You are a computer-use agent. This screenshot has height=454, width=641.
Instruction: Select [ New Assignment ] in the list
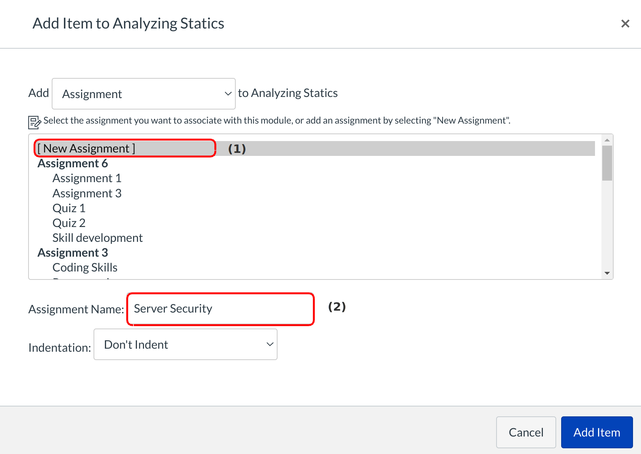[86, 148]
